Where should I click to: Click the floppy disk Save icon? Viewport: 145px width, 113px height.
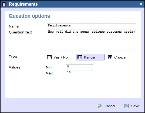click(x=126, y=106)
